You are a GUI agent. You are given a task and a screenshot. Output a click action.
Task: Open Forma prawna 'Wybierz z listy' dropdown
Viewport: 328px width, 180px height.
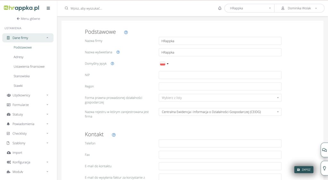pyautogui.click(x=220, y=98)
